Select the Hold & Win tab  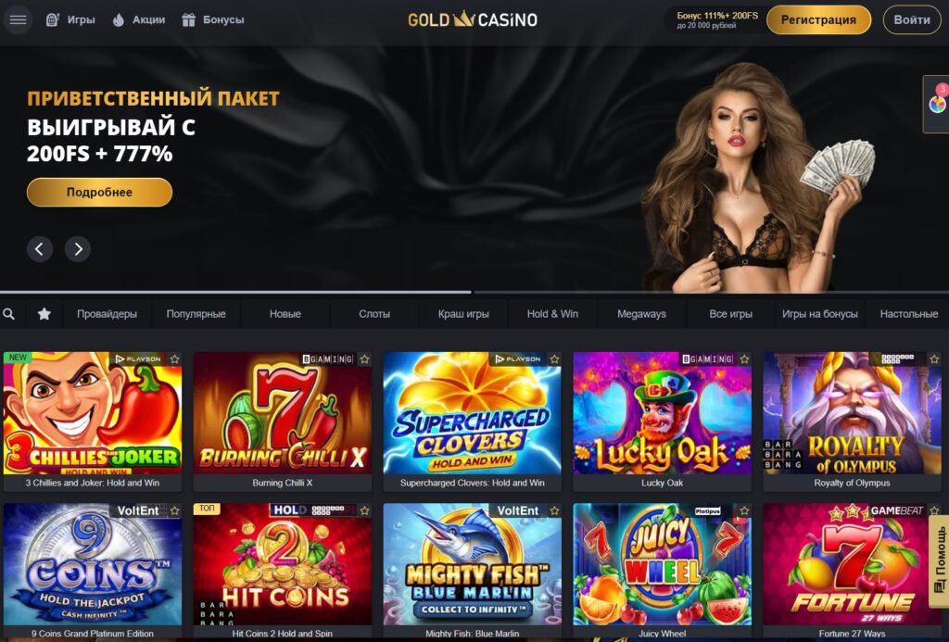552,314
